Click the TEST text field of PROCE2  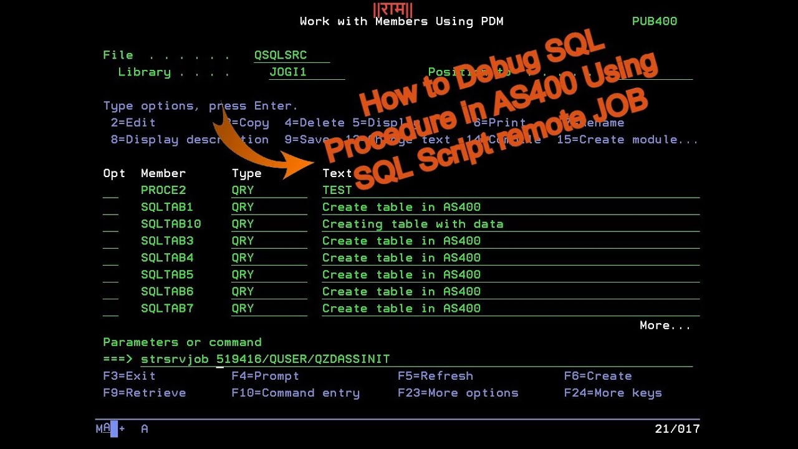click(x=511, y=191)
